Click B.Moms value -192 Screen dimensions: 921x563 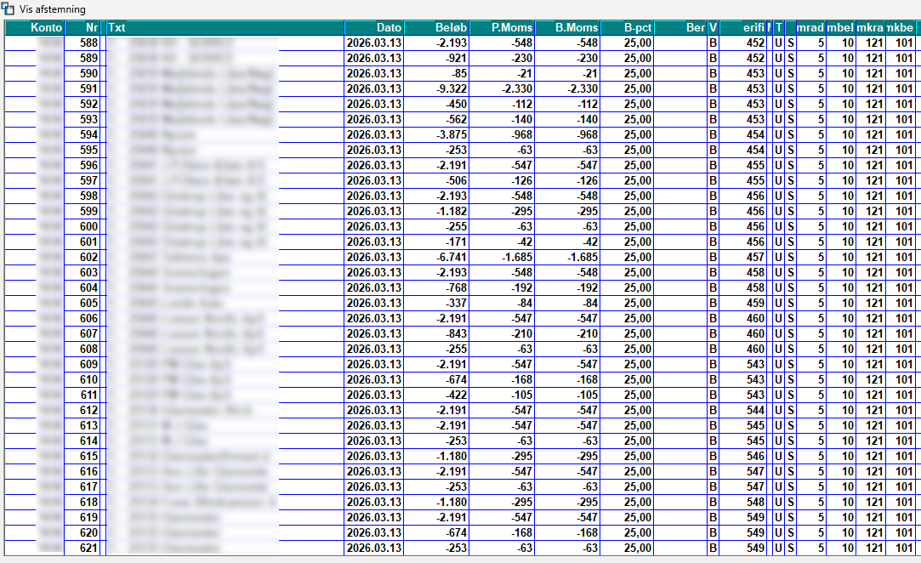coord(587,288)
